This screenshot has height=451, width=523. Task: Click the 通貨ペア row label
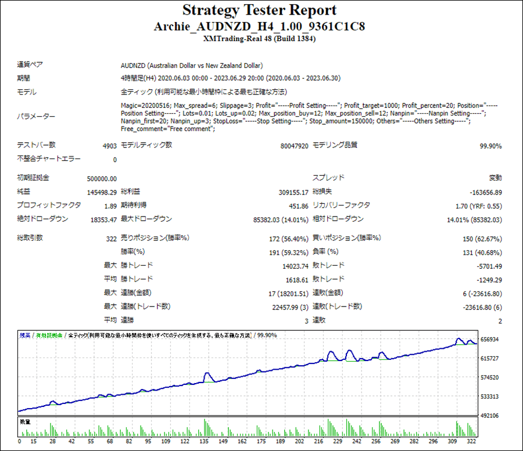tap(30, 64)
